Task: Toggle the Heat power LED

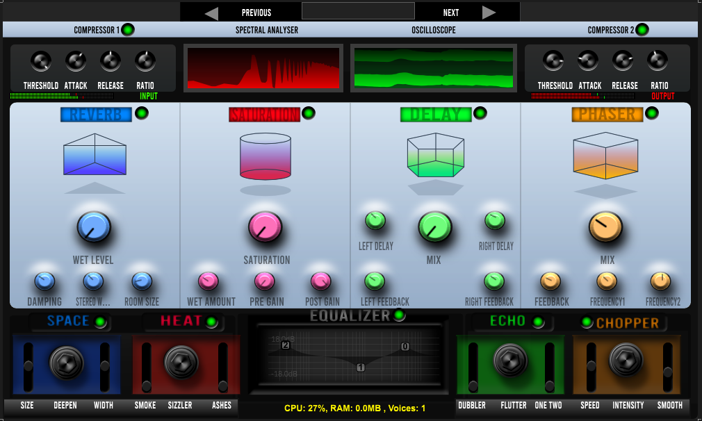Action: (x=211, y=322)
